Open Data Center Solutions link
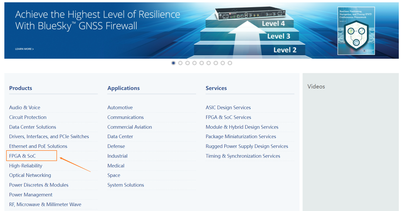This screenshot has height=211, width=415. tap(33, 127)
